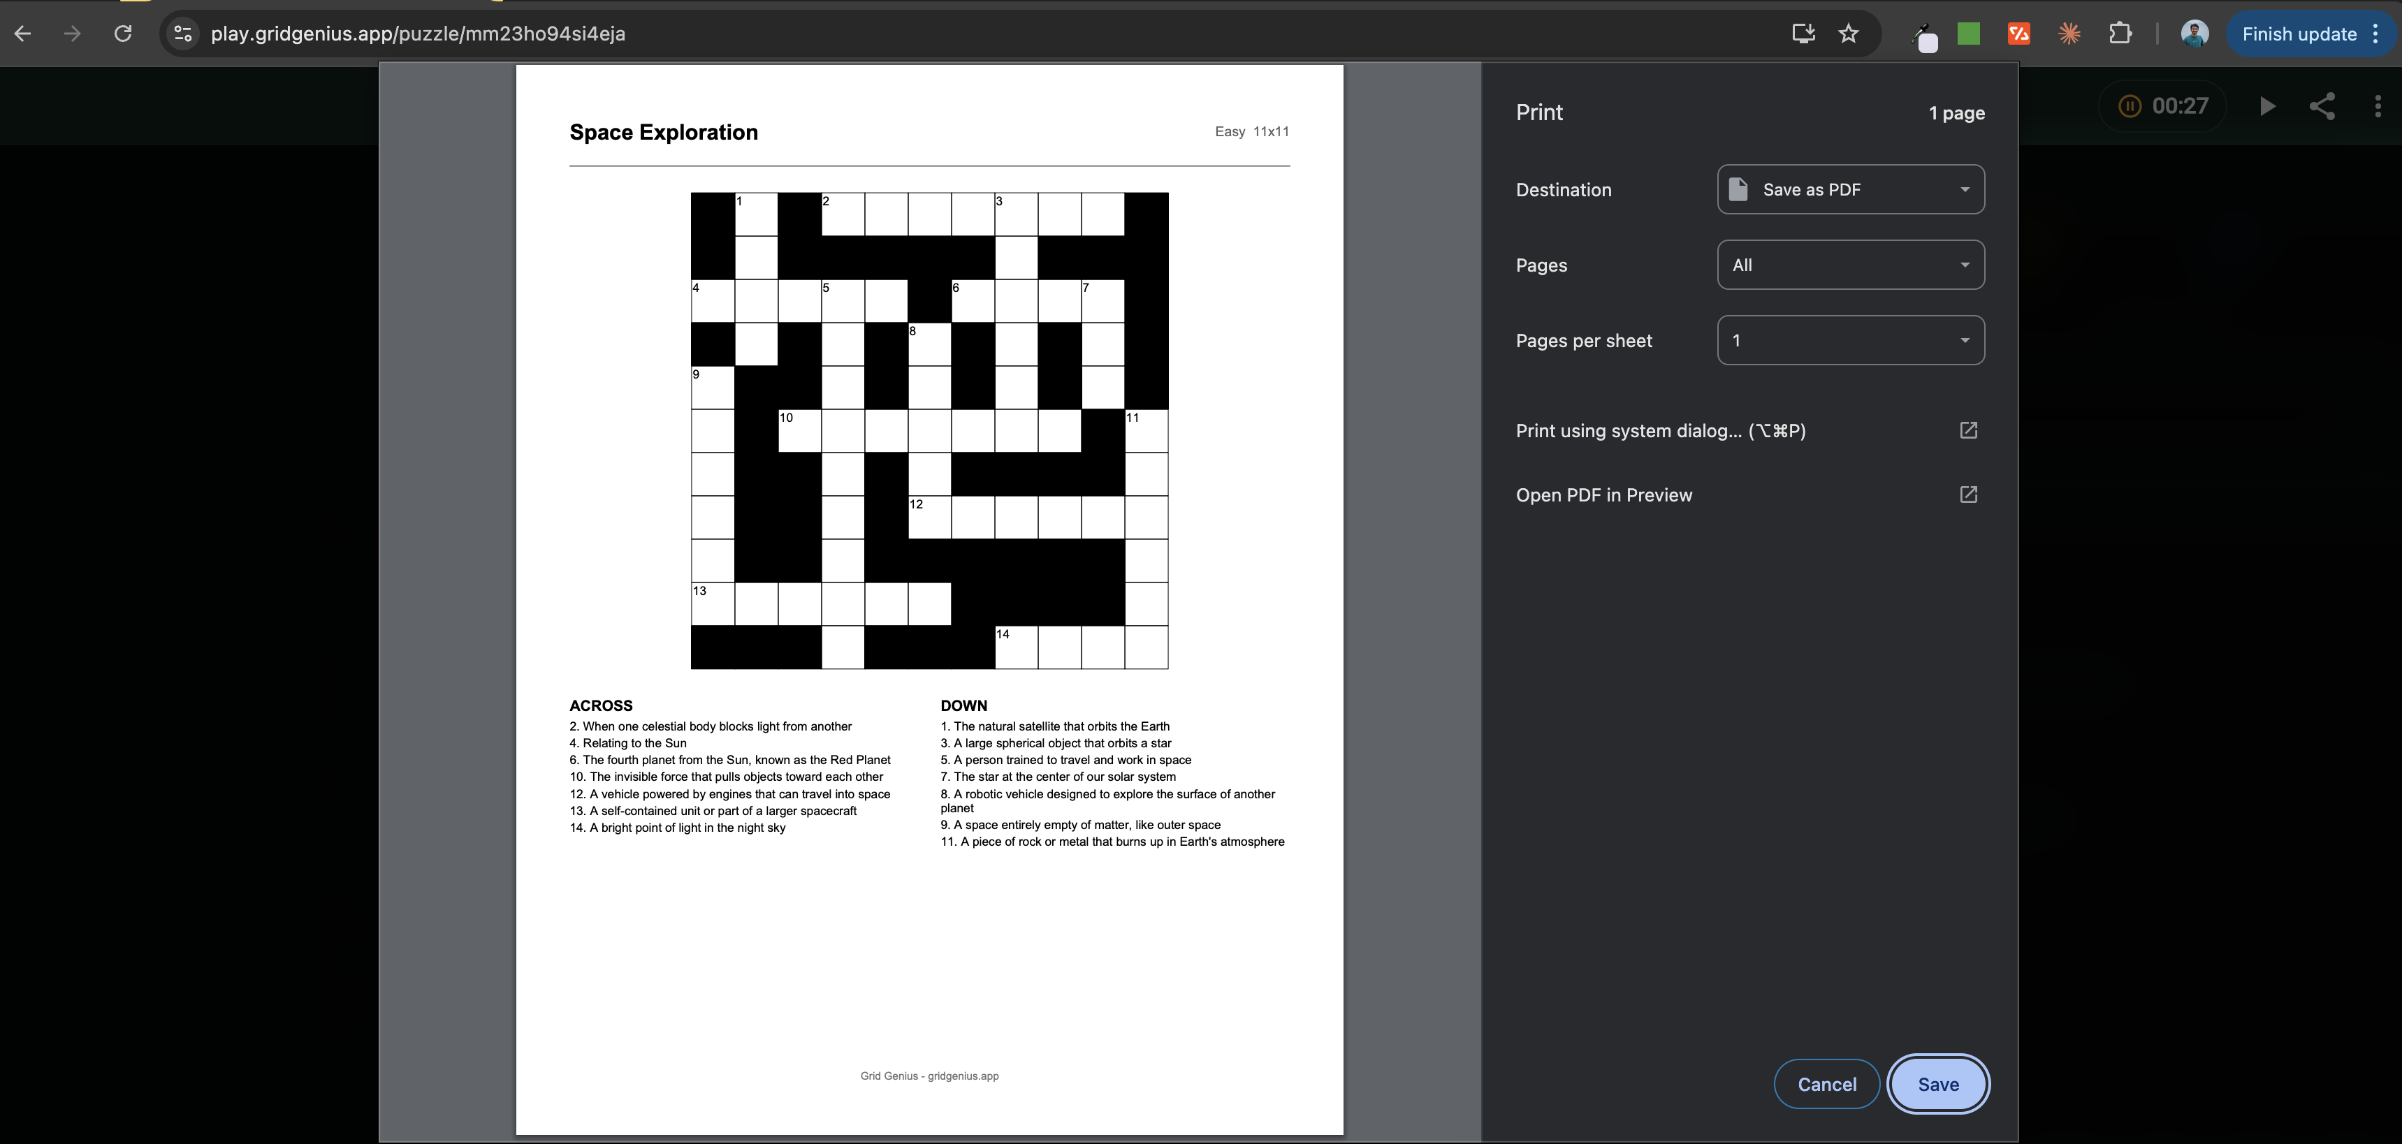Open the Extensions puzzle-piece icon
This screenshot has height=1144, width=2402.
[x=2121, y=34]
